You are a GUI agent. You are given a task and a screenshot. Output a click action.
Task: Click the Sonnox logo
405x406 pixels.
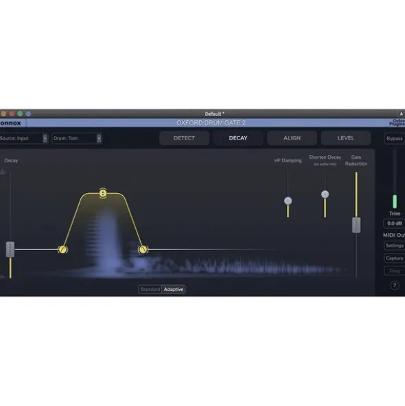click(10, 123)
